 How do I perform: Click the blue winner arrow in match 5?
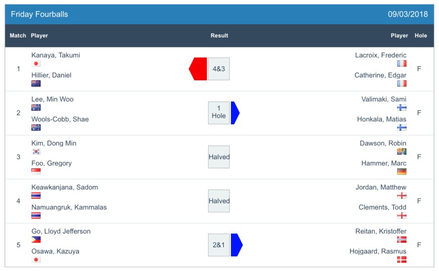click(x=236, y=245)
